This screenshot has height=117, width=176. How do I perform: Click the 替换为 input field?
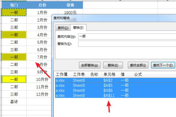click(x=127, y=44)
